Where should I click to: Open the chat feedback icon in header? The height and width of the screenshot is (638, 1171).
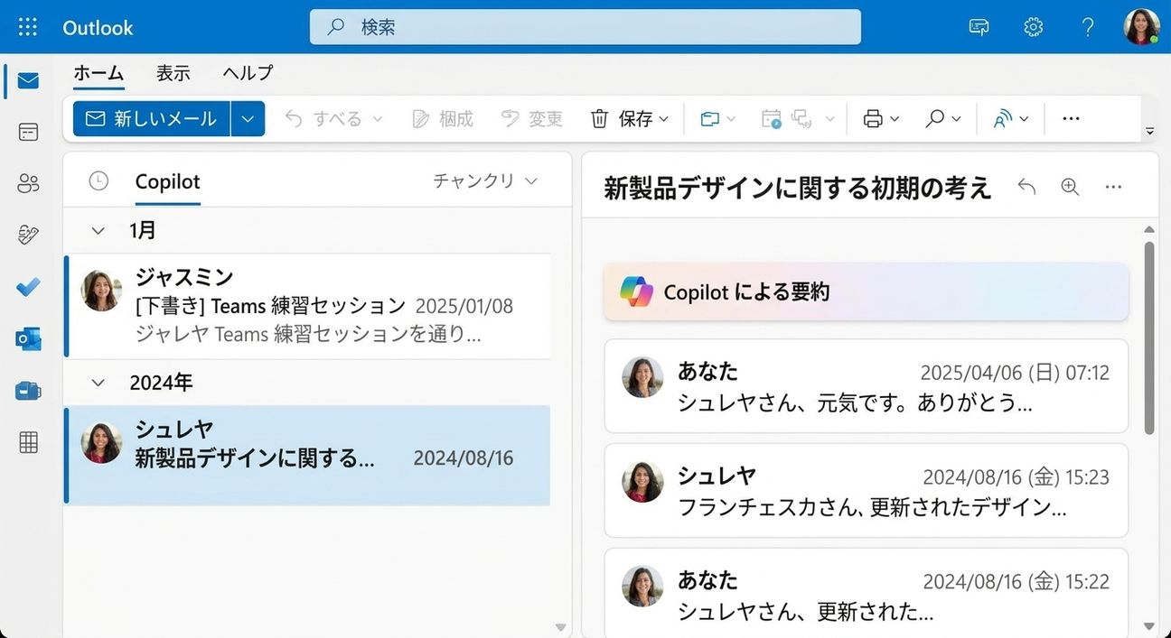(979, 27)
